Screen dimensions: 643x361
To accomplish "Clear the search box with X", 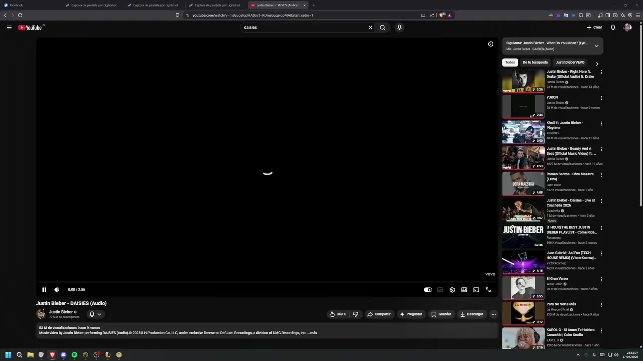I will 370,27.
